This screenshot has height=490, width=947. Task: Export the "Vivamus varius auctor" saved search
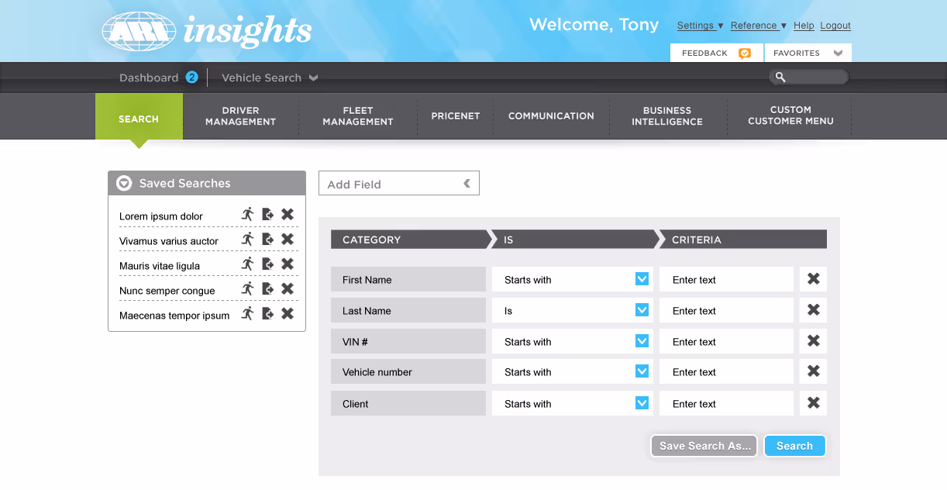point(267,239)
